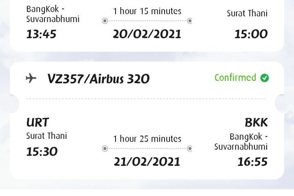
Task: Click right route dot under 1 hour 15 minutes
Action: click(x=189, y=20)
